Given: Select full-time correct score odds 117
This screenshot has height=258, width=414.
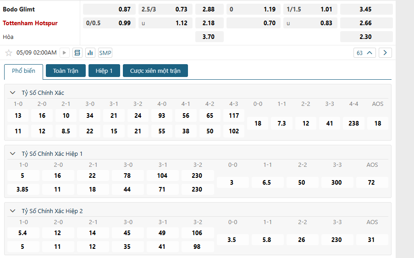Looking at the screenshot, I should point(234,115).
